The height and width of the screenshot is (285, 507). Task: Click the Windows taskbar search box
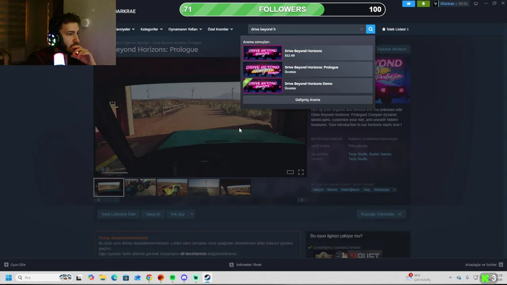(x=44, y=277)
